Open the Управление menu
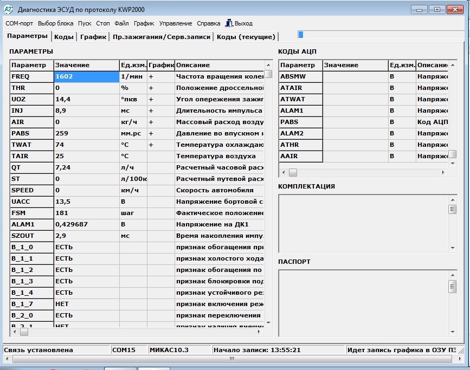 (x=176, y=23)
